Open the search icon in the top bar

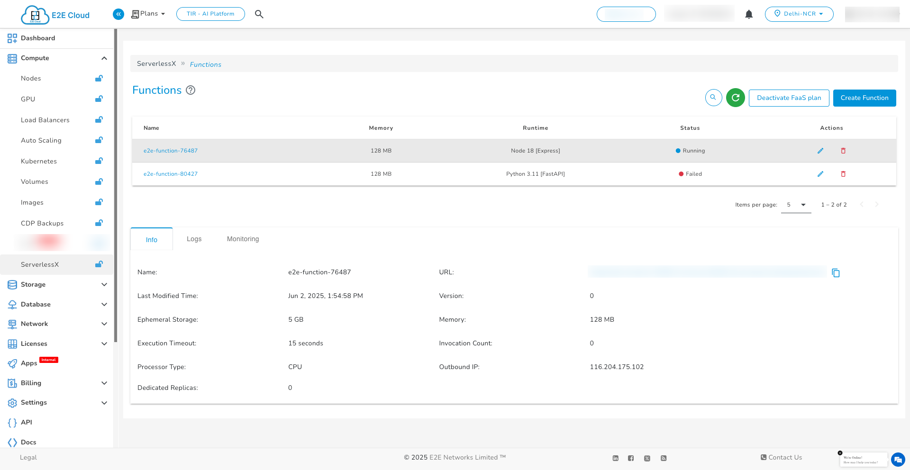[x=259, y=14]
